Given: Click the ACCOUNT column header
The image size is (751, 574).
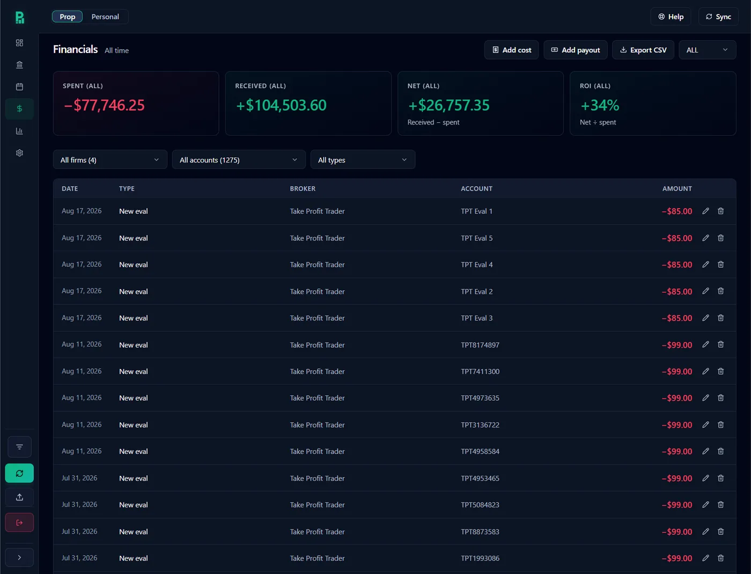Looking at the screenshot, I should (476, 189).
